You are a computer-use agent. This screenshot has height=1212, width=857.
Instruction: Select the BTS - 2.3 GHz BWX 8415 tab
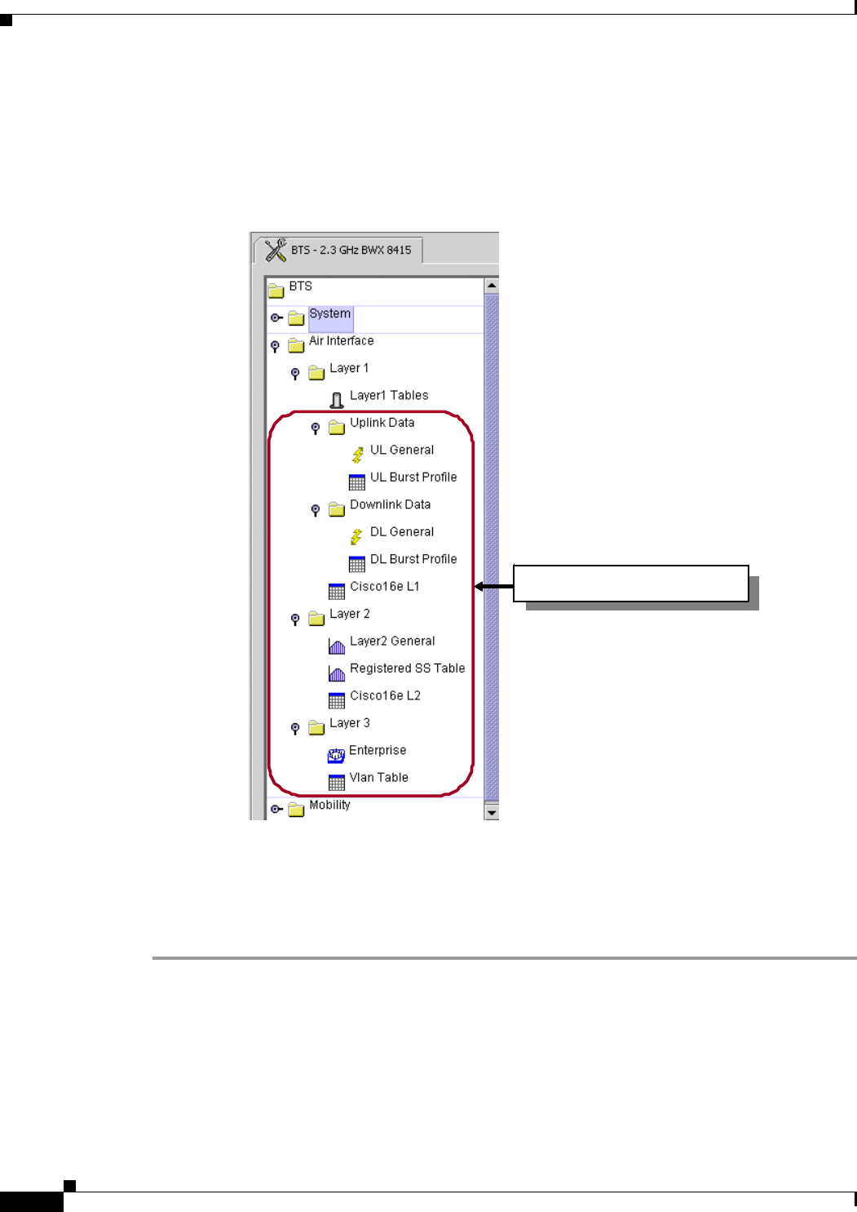[x=338, y=250]
